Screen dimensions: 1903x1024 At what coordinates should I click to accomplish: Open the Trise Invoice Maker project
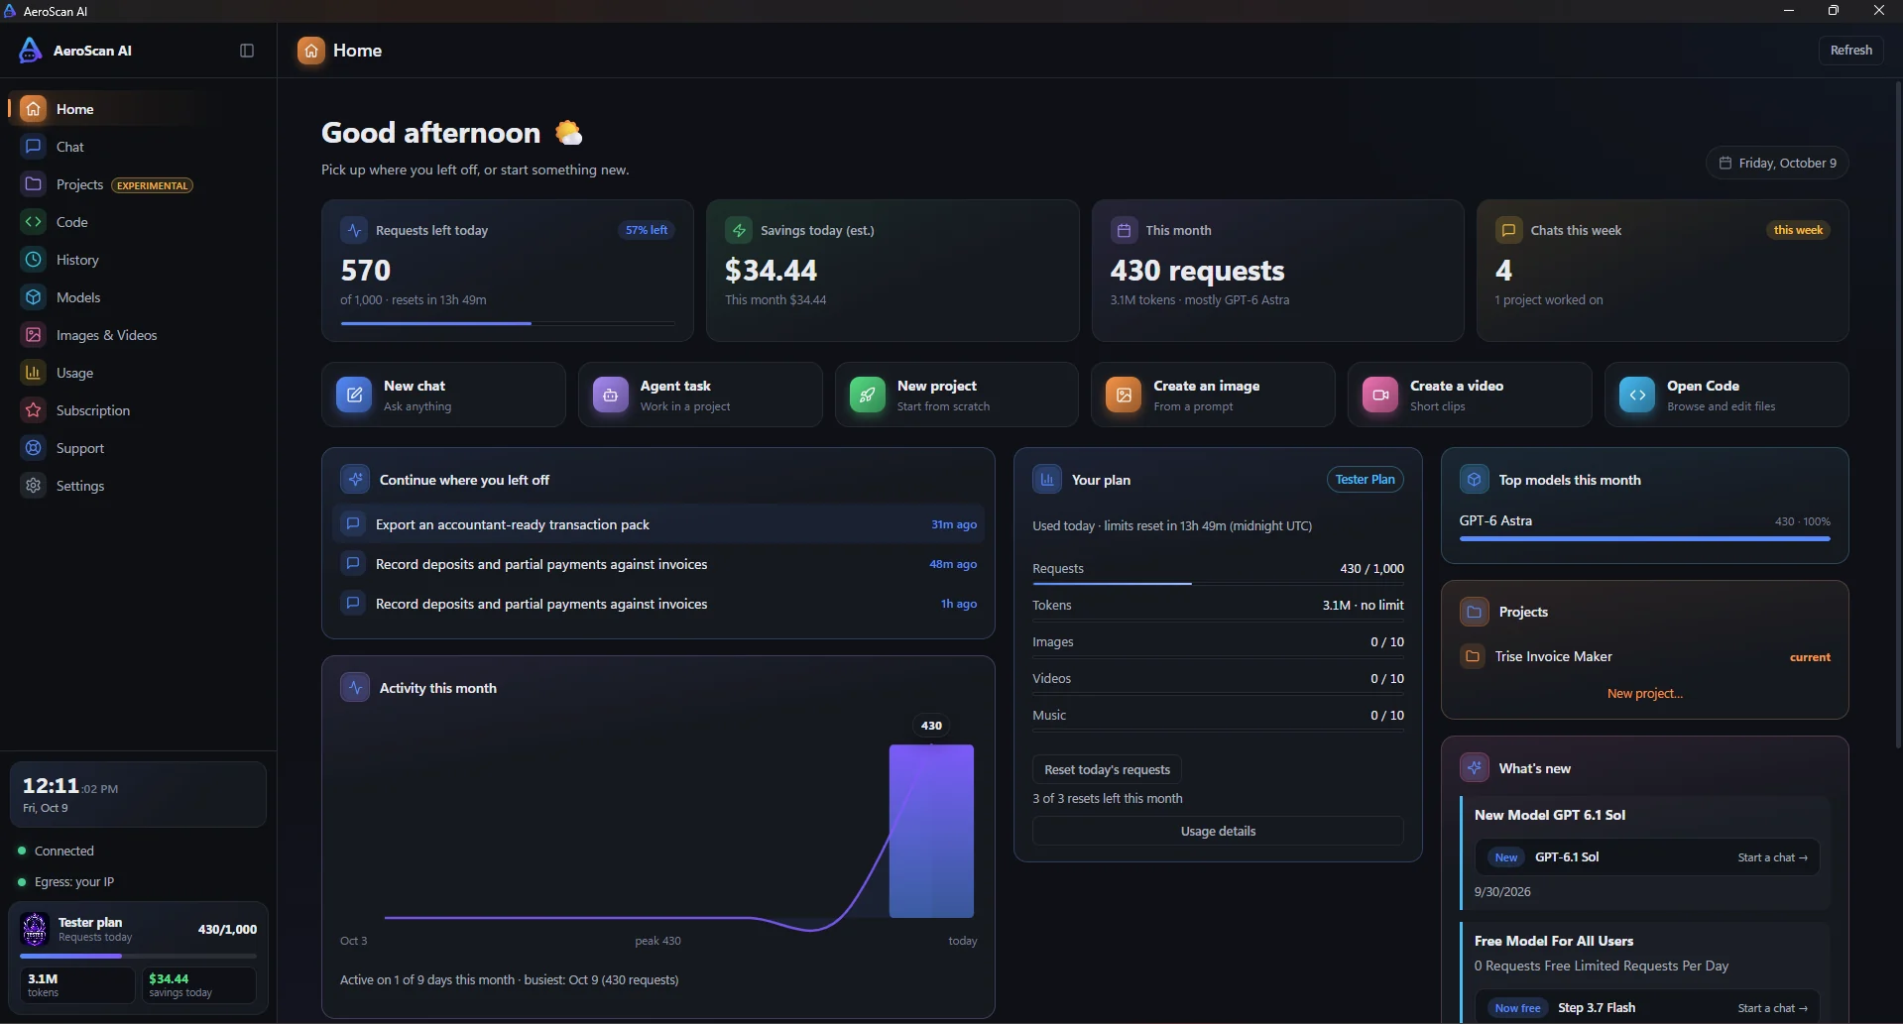point(1644,656)
